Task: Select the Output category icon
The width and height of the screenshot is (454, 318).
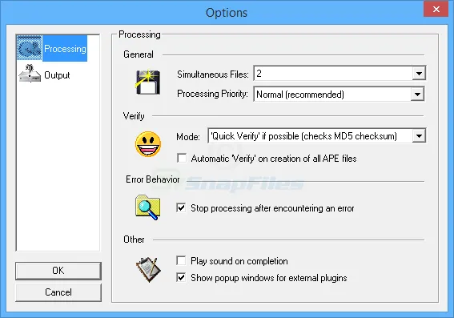Action: click(30, 74)
